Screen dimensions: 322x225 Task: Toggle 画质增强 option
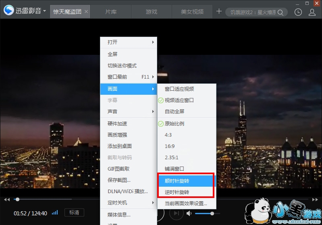tap(129, 135)
